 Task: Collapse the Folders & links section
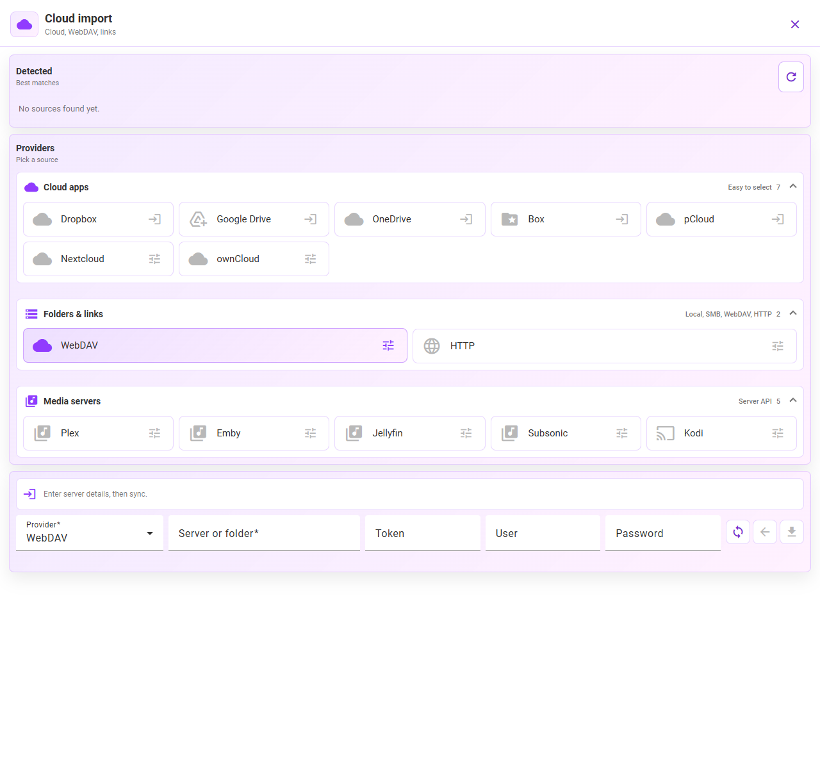(x=793, y=313)
